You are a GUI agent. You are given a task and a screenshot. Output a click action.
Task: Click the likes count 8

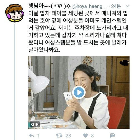[x=92, y=136]
